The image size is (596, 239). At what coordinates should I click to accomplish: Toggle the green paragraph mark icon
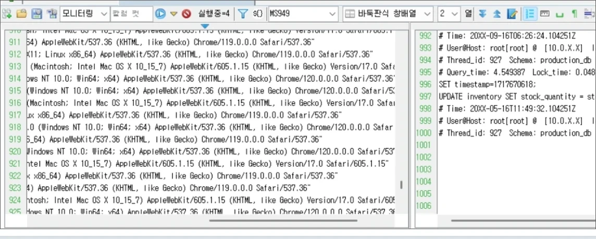[574, 14]
